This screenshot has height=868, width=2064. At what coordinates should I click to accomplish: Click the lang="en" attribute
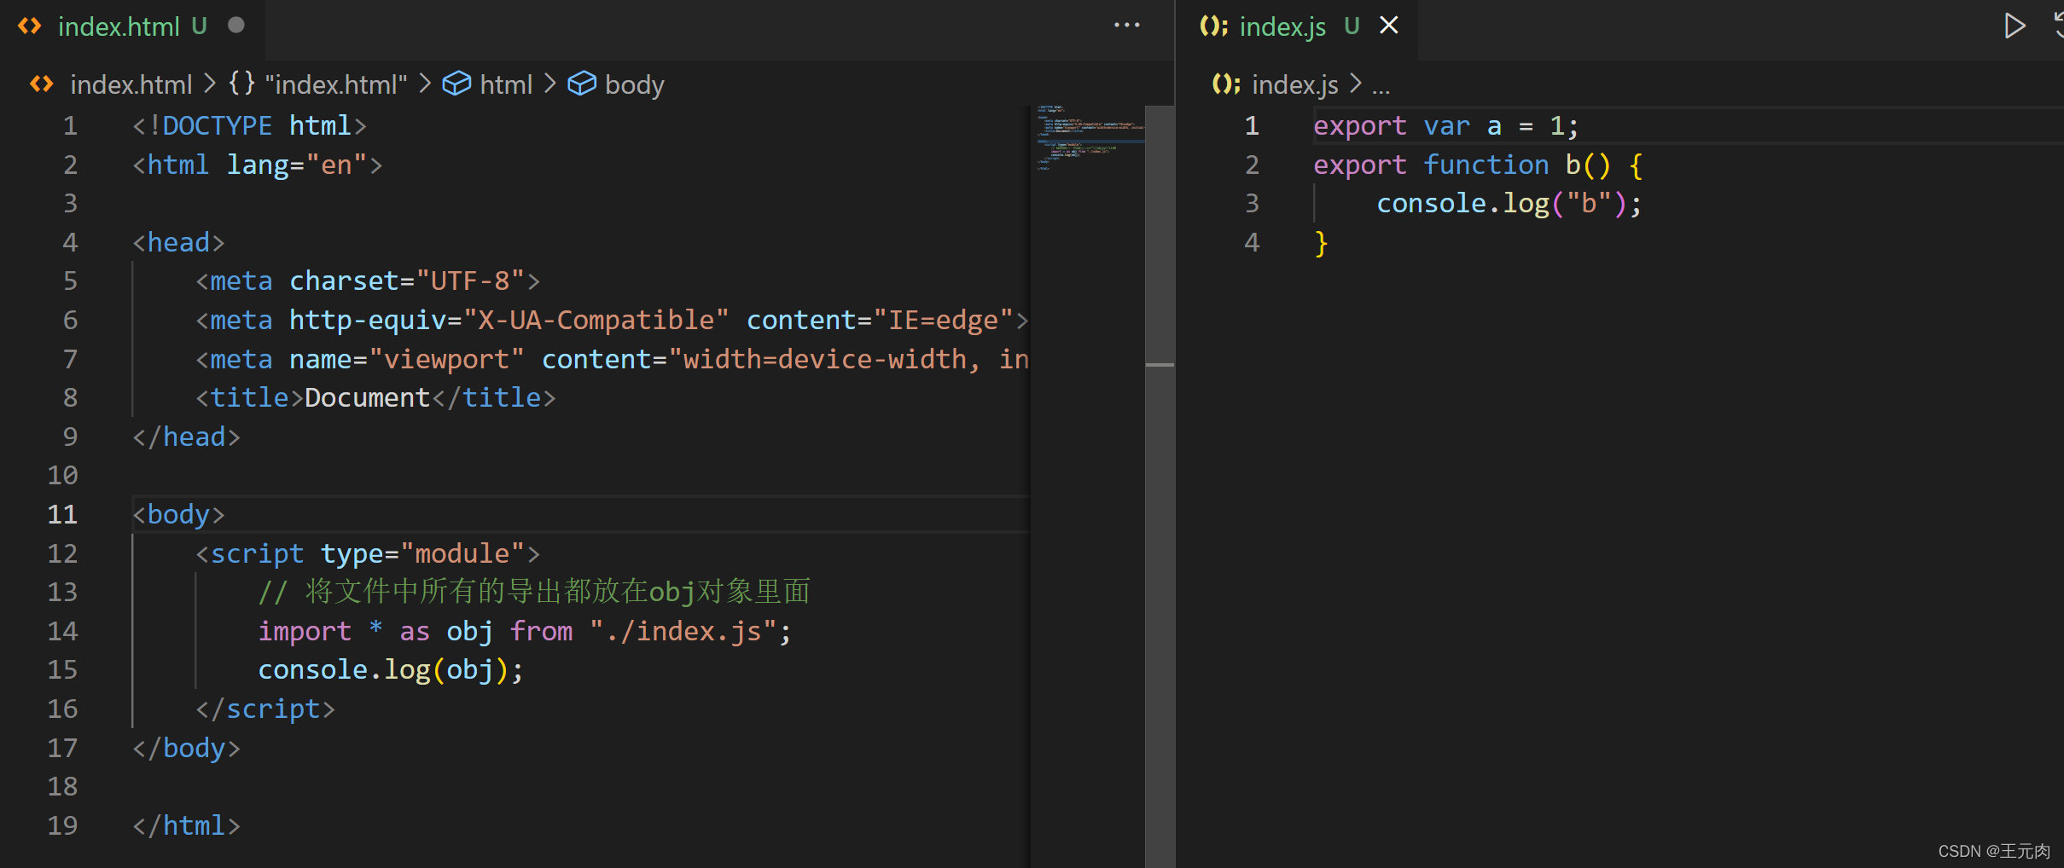(296, 165)
